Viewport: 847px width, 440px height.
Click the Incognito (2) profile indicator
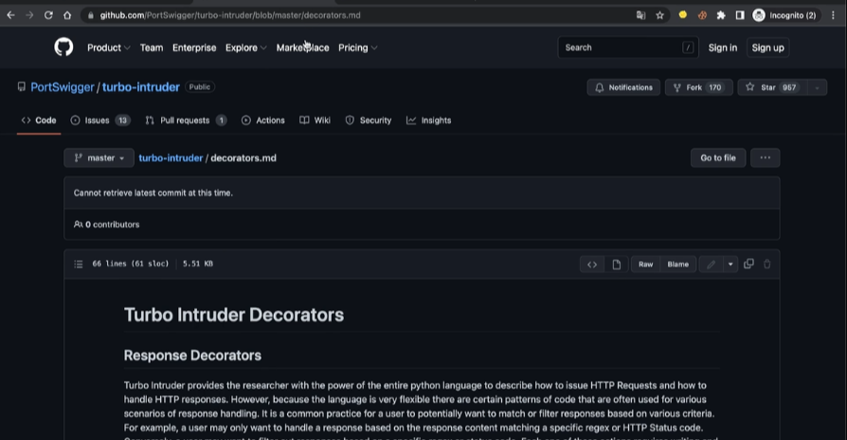tap(784, 15)
